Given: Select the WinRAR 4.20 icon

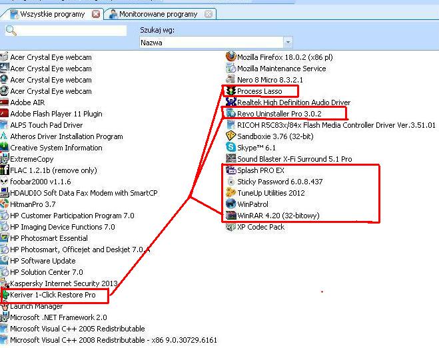Looking at the screenshot, I should (230, 216).
